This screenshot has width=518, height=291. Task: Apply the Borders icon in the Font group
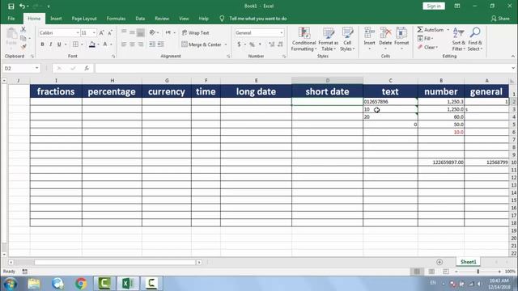(x=75, y=44)
